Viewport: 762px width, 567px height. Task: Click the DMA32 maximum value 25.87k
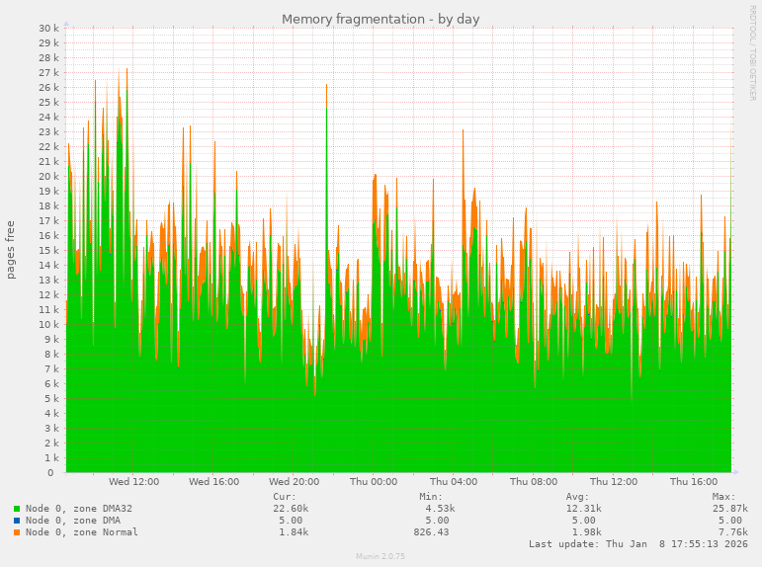[730, 509]
